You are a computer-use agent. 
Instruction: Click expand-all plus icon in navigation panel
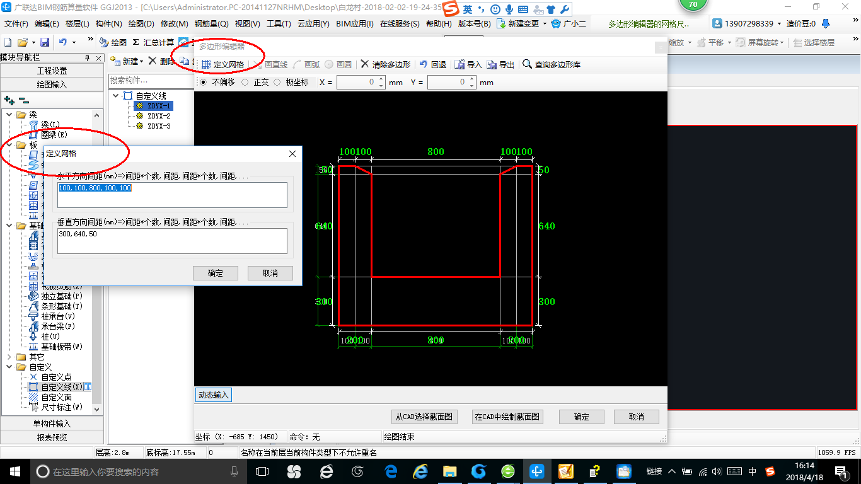tap(9, 100)
